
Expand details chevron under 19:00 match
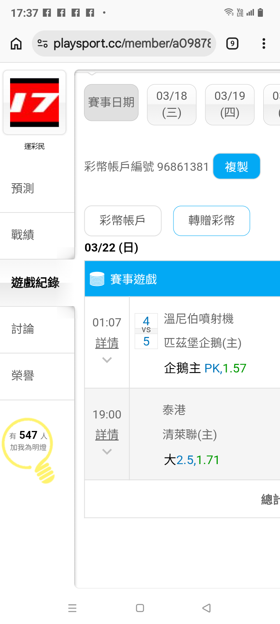(107, 452)
